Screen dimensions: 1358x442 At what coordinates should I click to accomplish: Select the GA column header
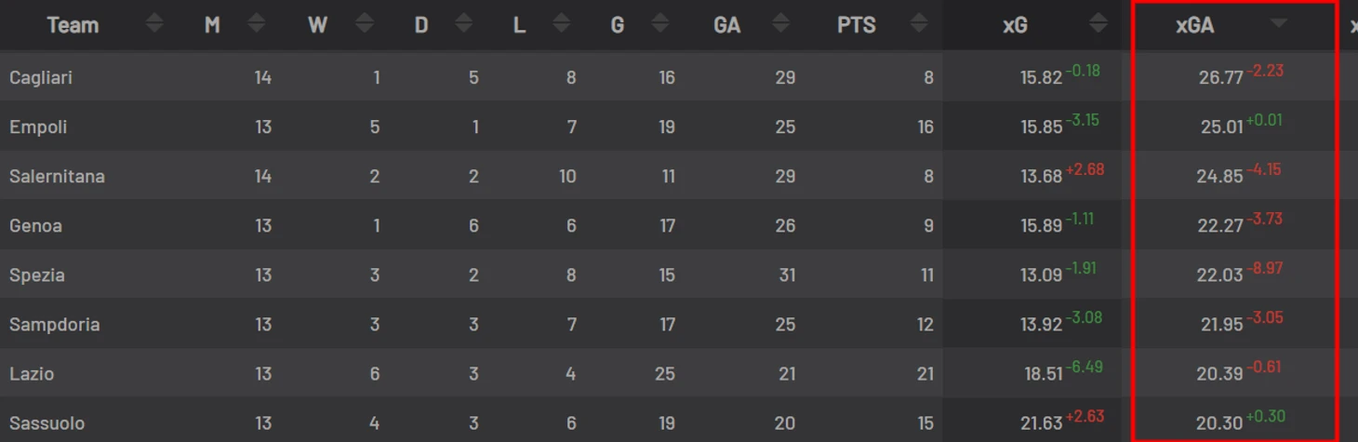pyautogui.click(x=727, y=25)
